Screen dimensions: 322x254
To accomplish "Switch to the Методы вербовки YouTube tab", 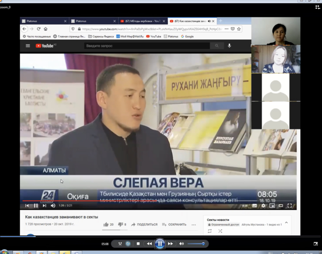I will pos(142,21).
